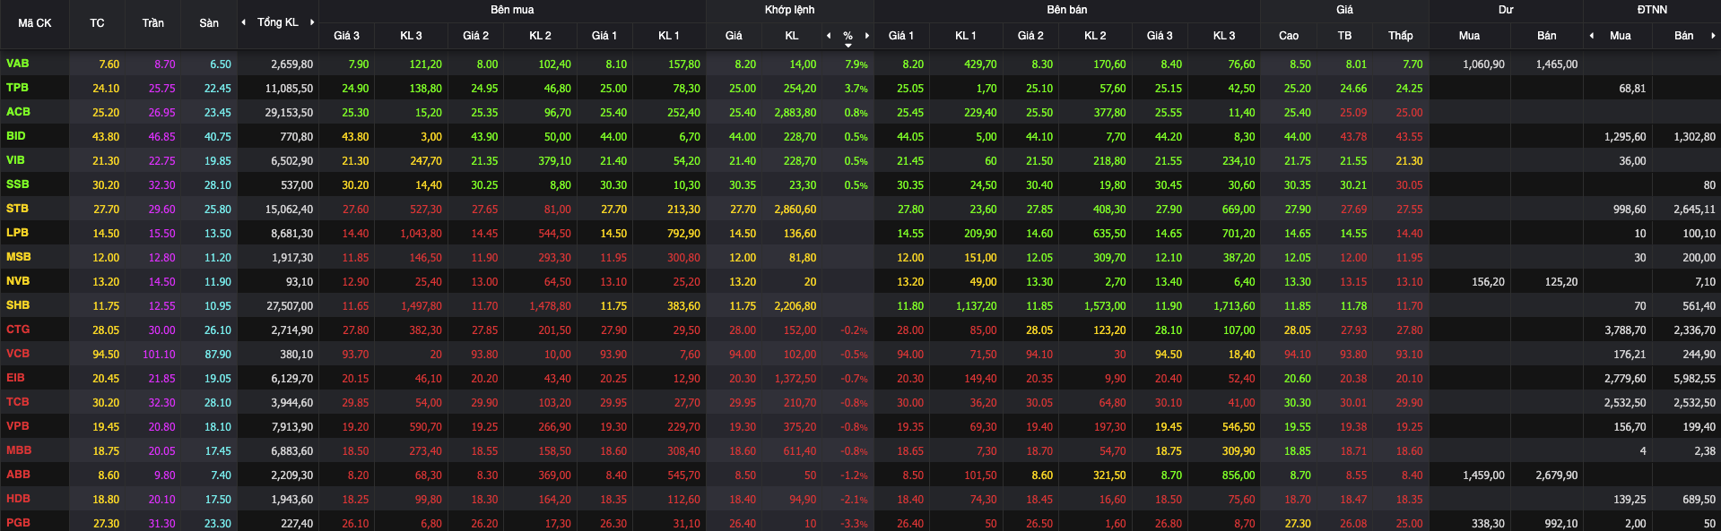Select the TCB stock symbol
This screenshot has height=531, width=1721.
click(18, 402)
